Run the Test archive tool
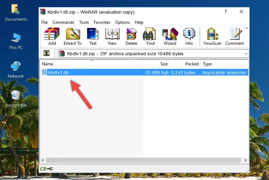The height and width of the screenshot is (180, 269). 93,36
